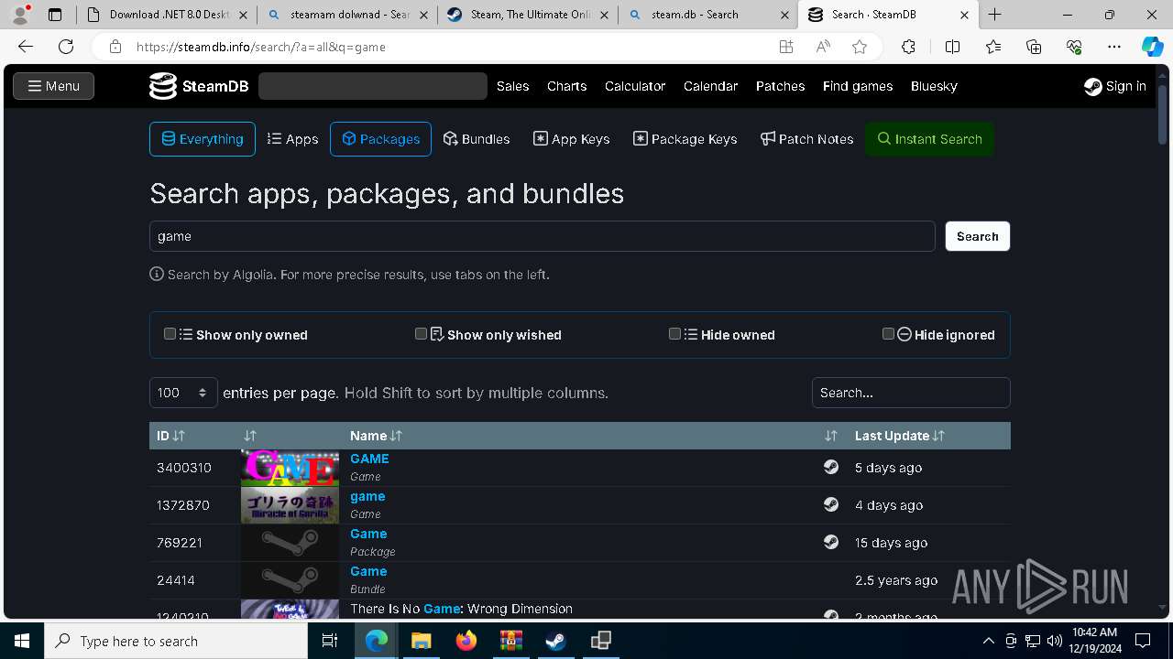Viewport: 1173px width, 659px height.
Task: Open Windows Start menu
Action: point(22,641)
